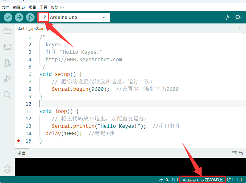Start debugging with the toolbar debug icon
Image resolution: width=246 pixels, height=183 pixels.
30,17
